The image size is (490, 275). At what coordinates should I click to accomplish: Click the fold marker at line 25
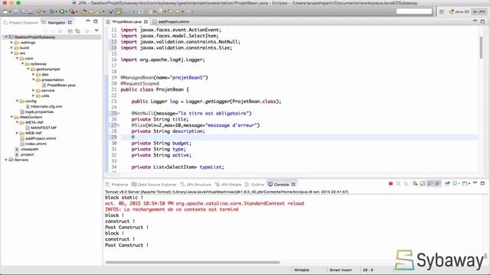point(119,113)
